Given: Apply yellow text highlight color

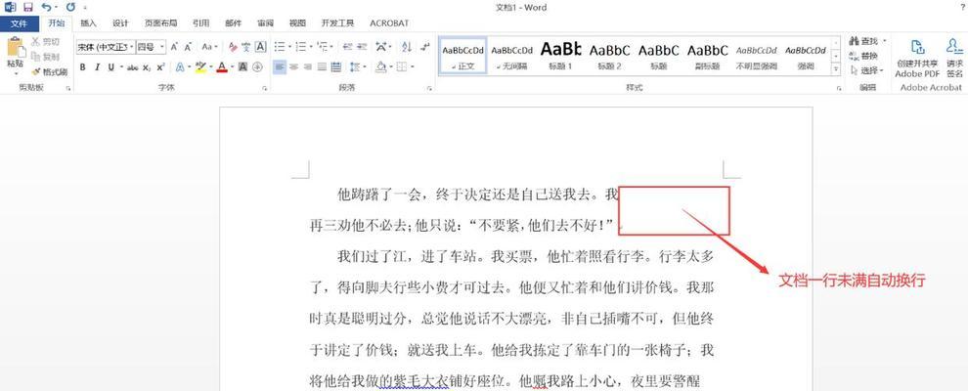Looking at the screenshot, I should point(199,66).
